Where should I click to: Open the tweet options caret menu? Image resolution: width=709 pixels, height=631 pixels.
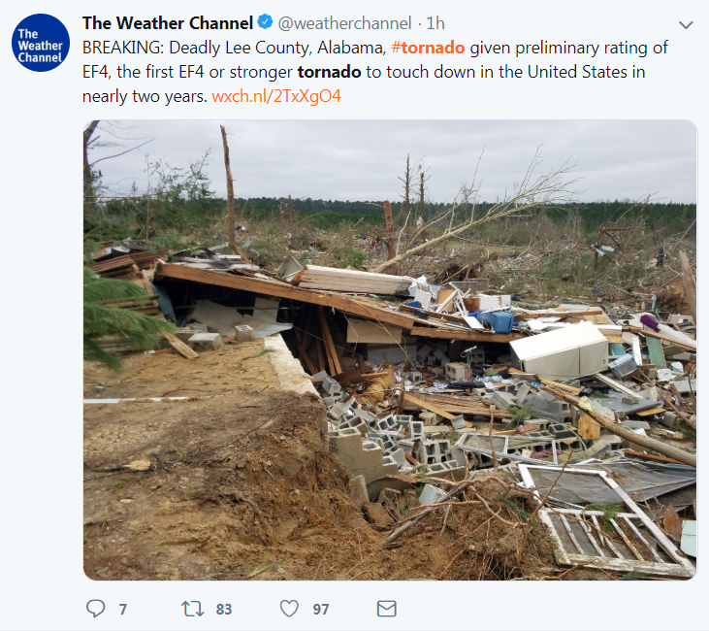[686, 24]
